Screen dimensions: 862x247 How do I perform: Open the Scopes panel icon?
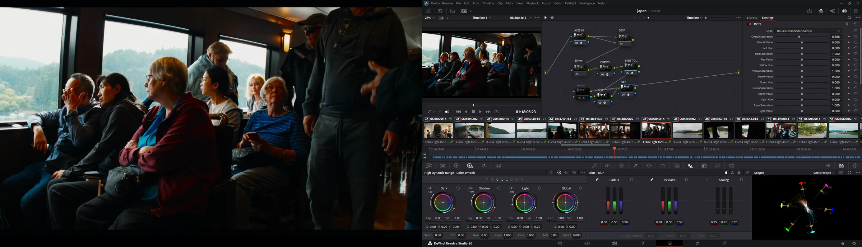(842, 166)
